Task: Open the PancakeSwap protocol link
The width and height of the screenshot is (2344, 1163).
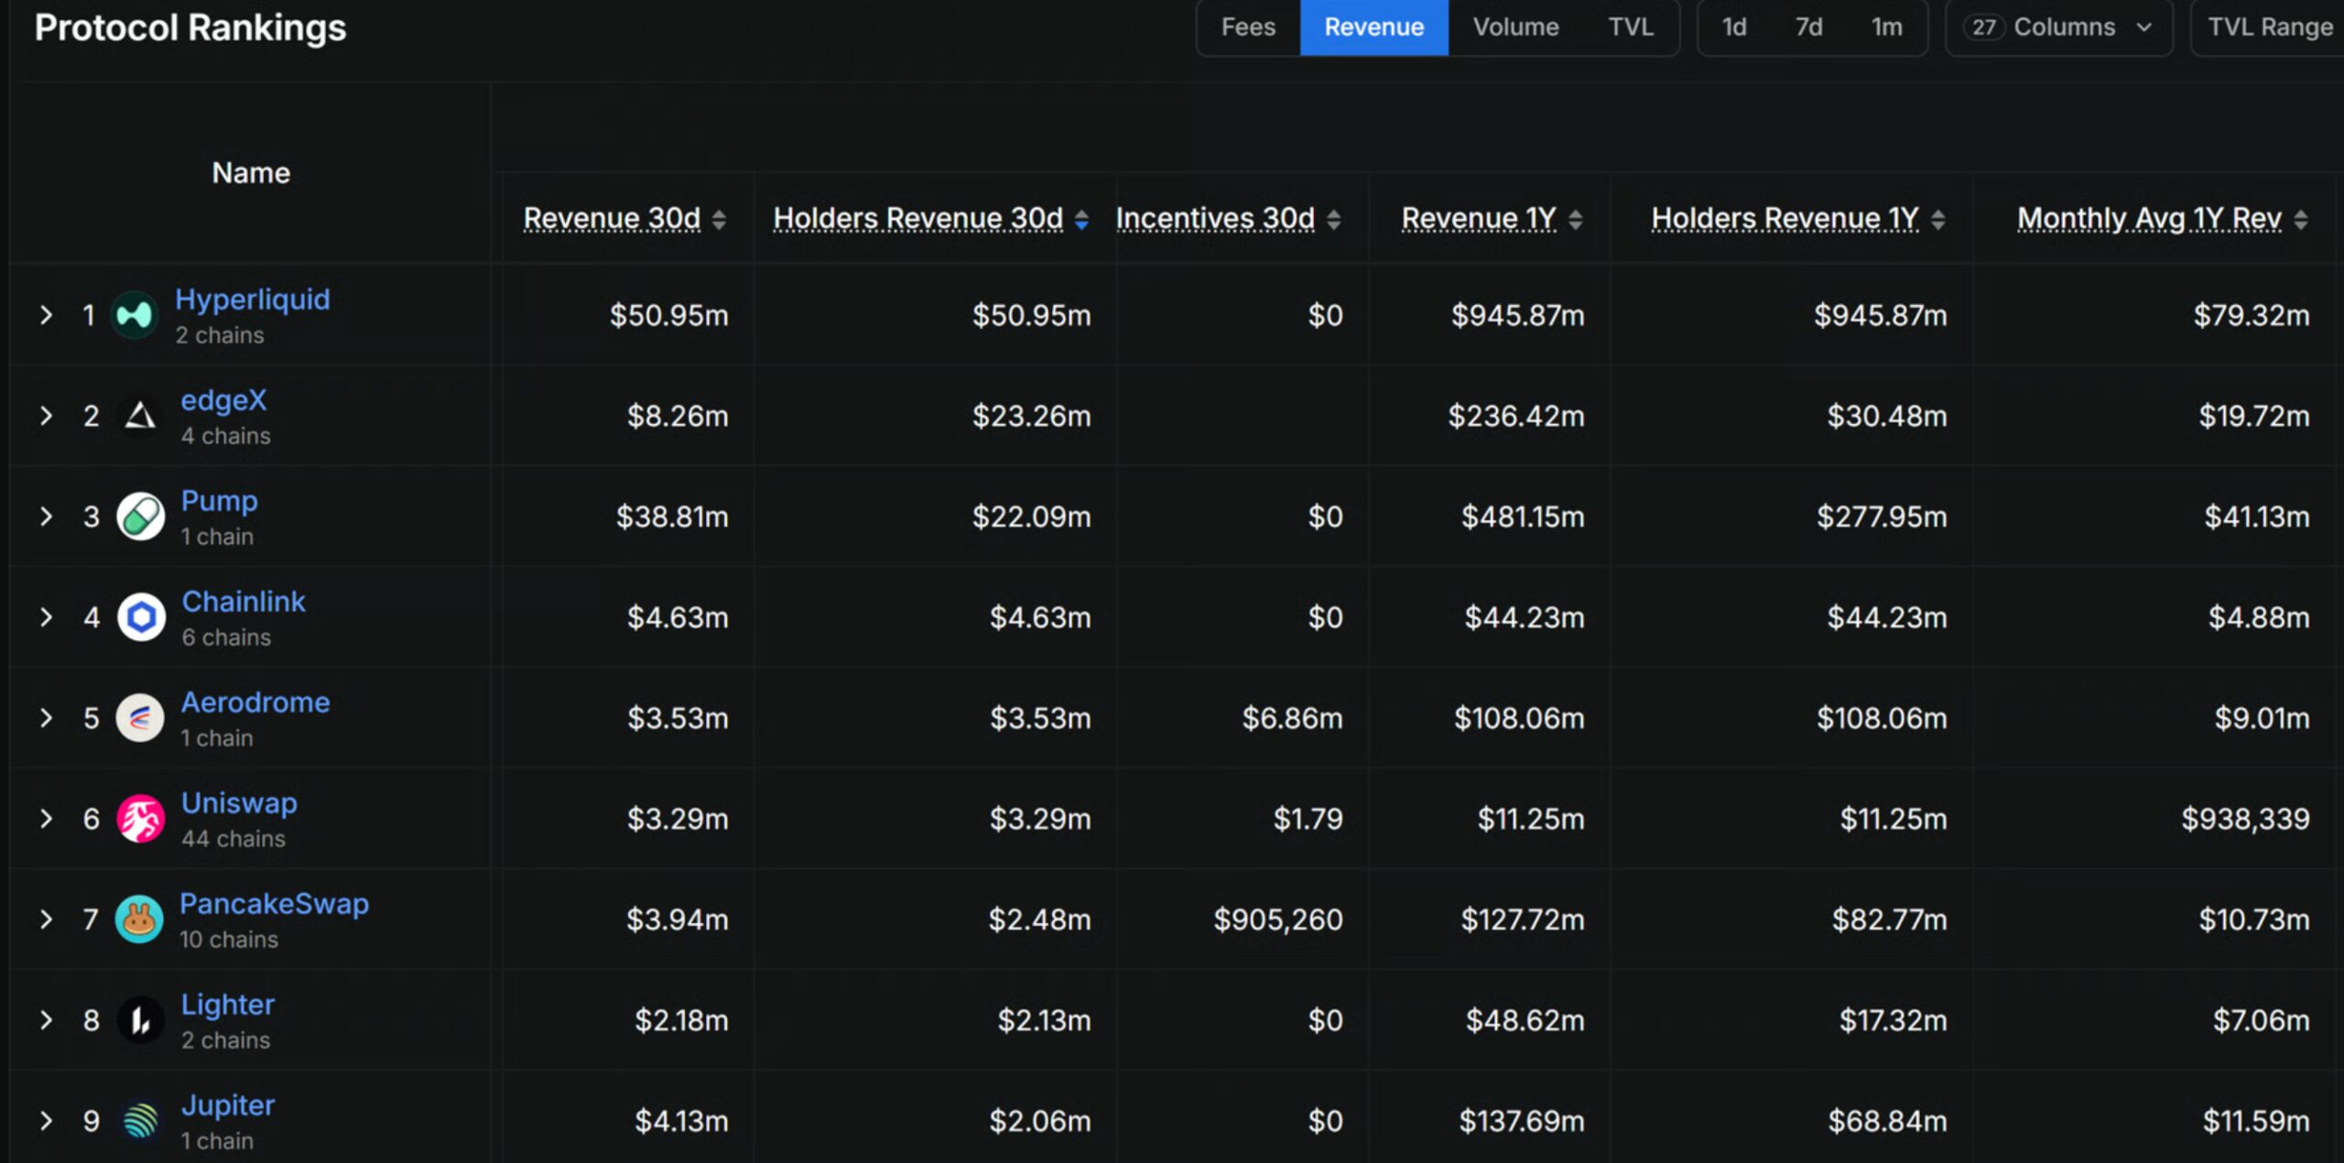Action: tap(274, 904)
